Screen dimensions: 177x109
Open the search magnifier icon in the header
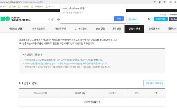(150, 19)
